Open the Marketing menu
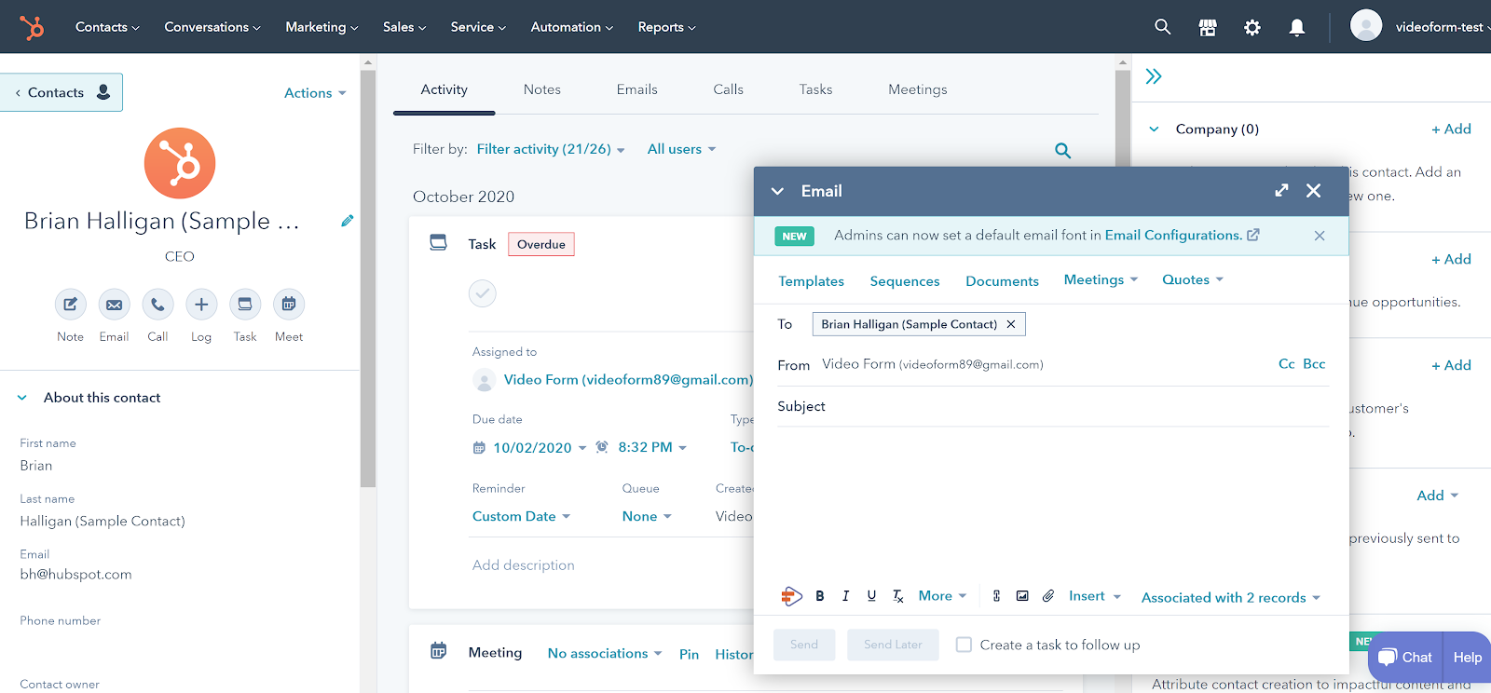Image resolution: width=1491 pixels, height=693 pixels. pyautogui.click(x=321, y=27)
